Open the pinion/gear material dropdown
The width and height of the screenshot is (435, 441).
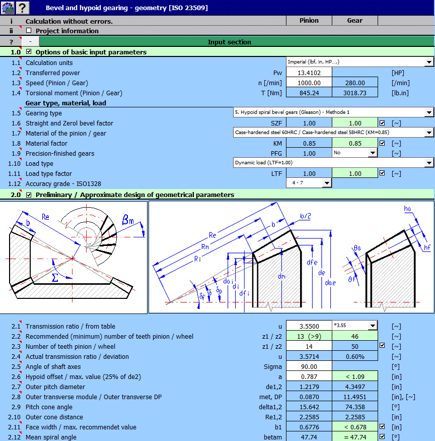tap(429, 133)
